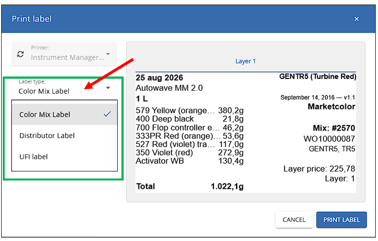The image size is (378, 241).
Task: Click '400 Deep black' ingredient row
Action: (x=190, y=119)
